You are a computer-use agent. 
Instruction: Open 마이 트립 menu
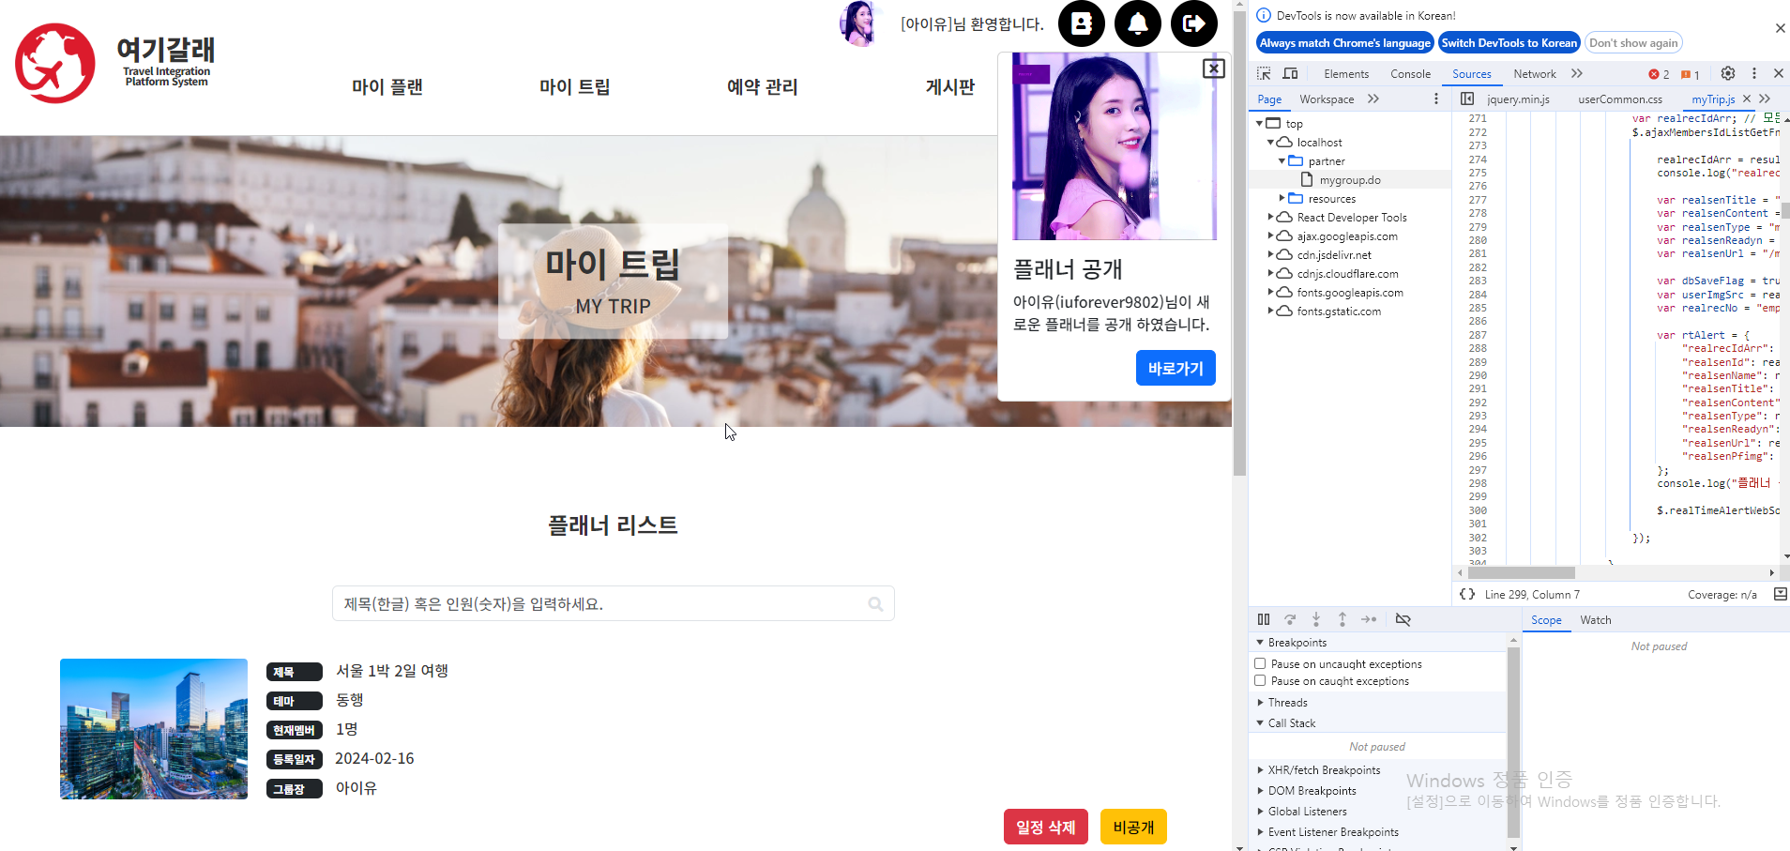[575, 87]
